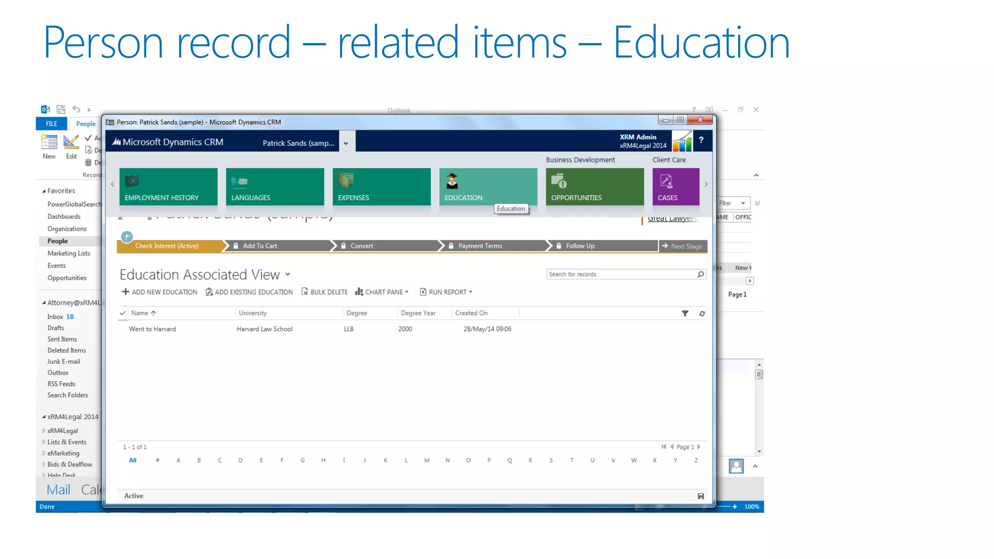Collapse the Favorites folder group
994x559 pixels.
[x=44, y=191]
